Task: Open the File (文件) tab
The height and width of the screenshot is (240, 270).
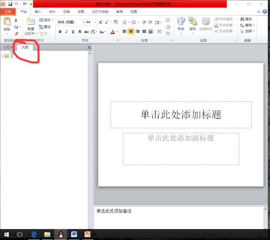Action: click(x=8, y=12)
